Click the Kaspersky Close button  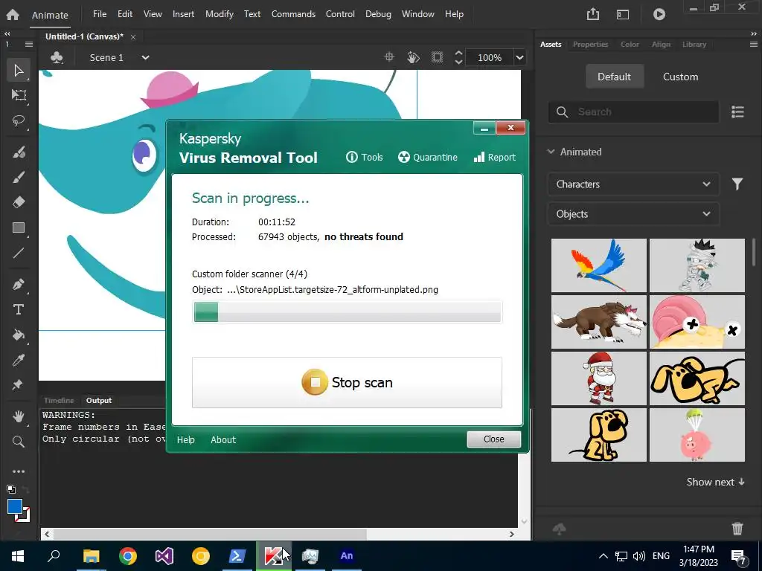[494, 439]
